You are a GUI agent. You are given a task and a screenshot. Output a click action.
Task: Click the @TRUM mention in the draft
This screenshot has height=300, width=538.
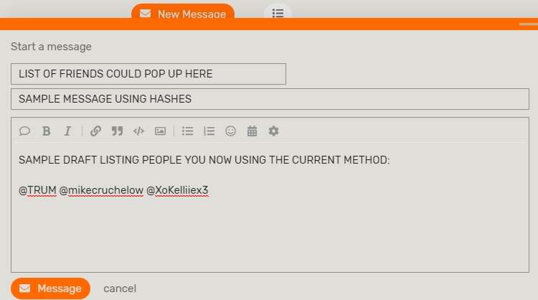[37, 190]
